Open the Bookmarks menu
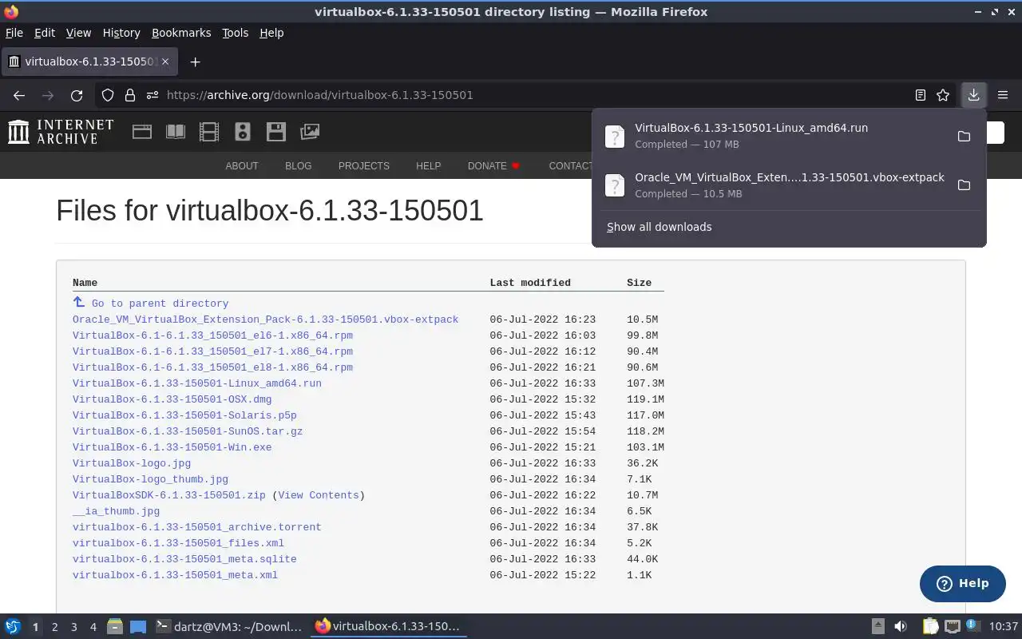Image resolution: width=1022 pixels, height=639 pixels. pos(181,33)
